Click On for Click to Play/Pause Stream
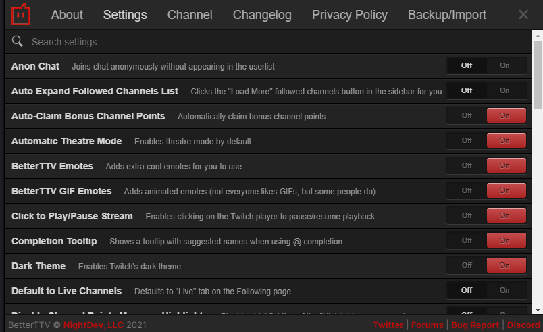This screenshot has width=543, height=332. pos(507,215)
